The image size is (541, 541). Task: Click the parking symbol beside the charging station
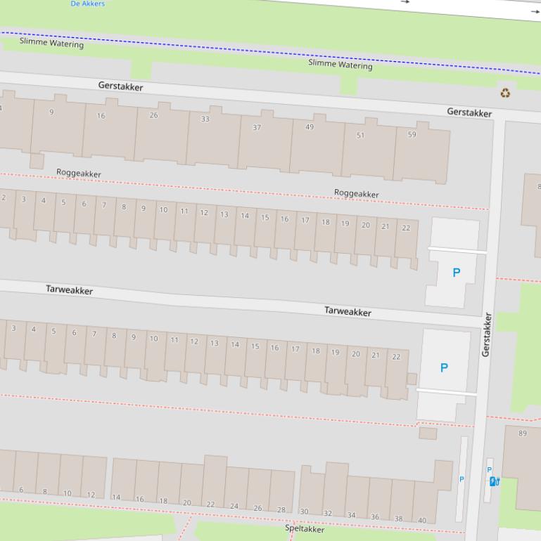(x=490, y=469)
